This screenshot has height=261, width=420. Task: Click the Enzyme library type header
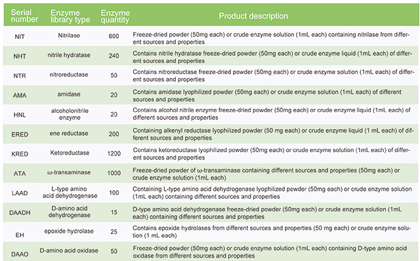(70, 16)
